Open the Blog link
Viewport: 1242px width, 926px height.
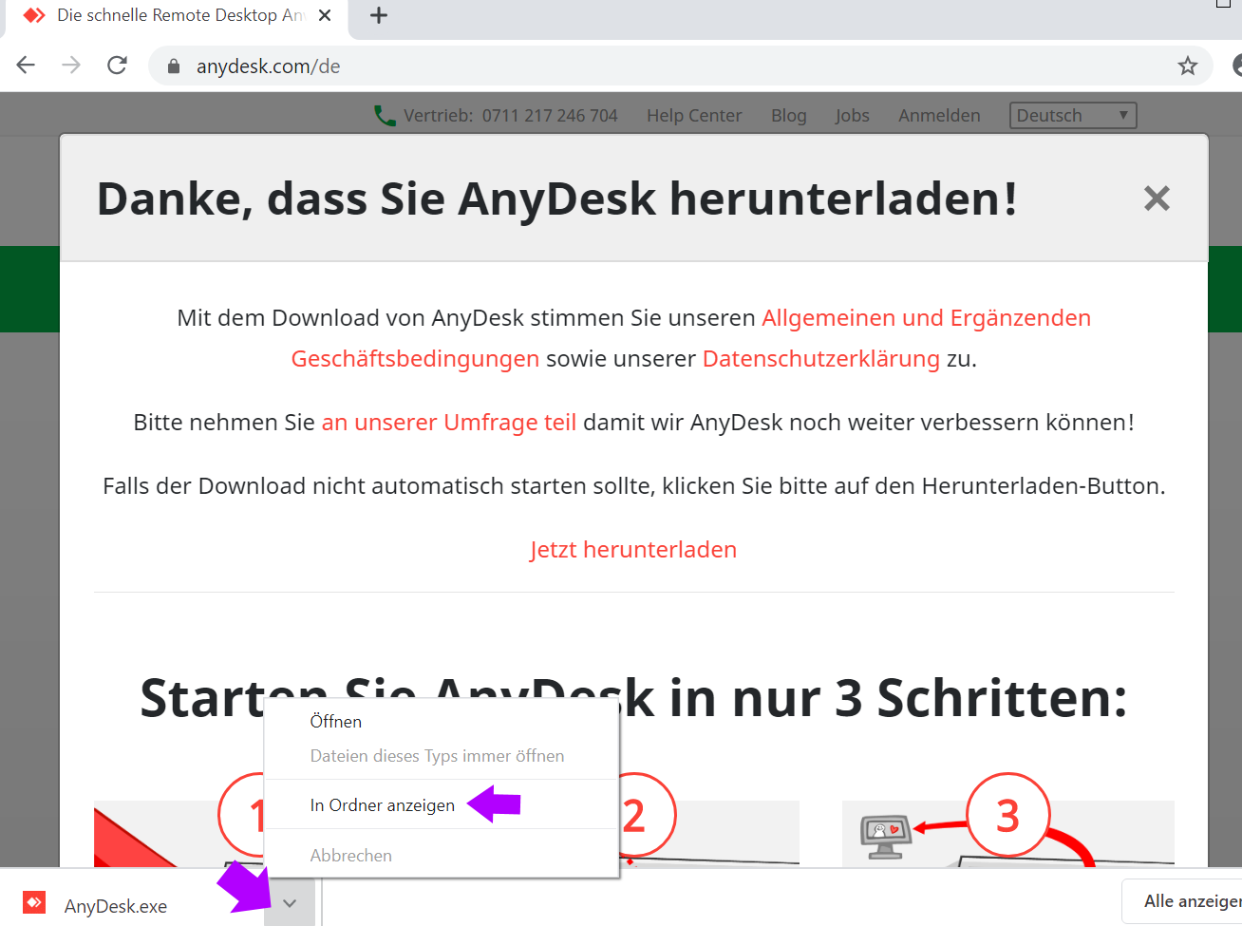point(788,116)
